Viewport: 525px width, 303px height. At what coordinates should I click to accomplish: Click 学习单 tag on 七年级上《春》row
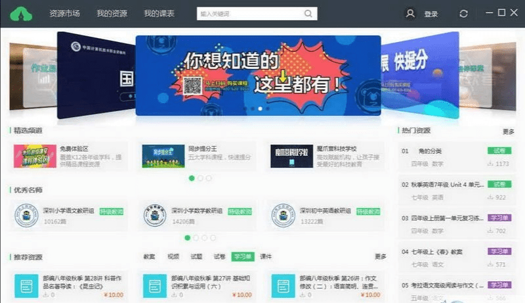(x=499, y=251)
